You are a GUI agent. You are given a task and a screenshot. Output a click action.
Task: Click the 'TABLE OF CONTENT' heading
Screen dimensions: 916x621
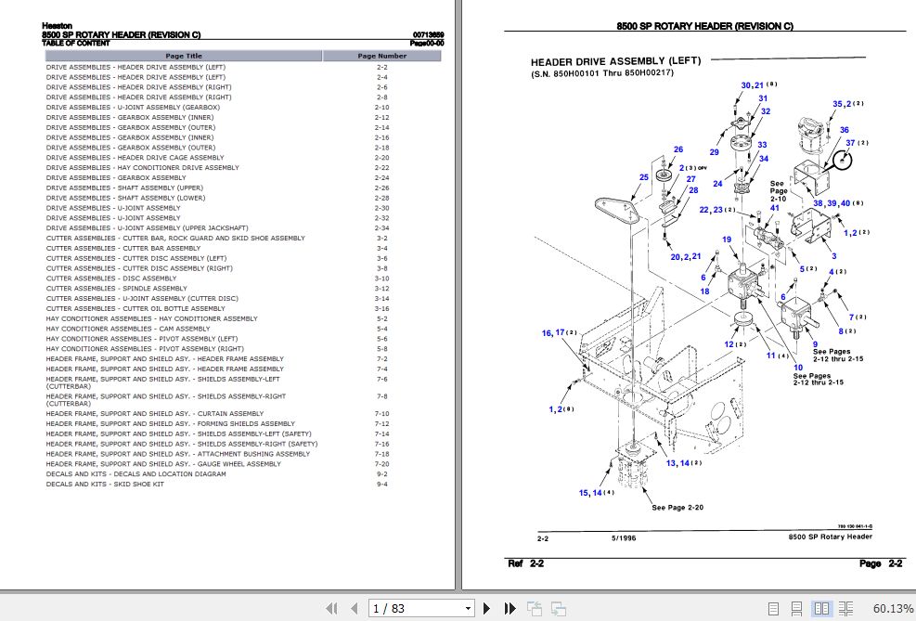(x=76, y=44)
